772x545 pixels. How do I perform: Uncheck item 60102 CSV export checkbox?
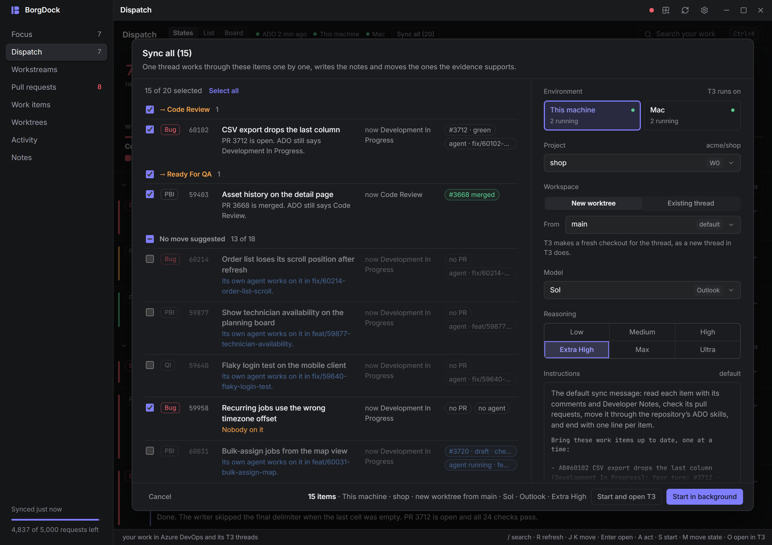150,130
